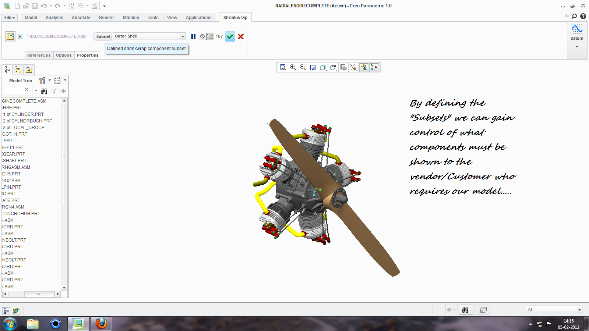Select 3 of LOCAL_GROUP tree item
This screenshot has height=331, width=589.
tap(24, 128)
